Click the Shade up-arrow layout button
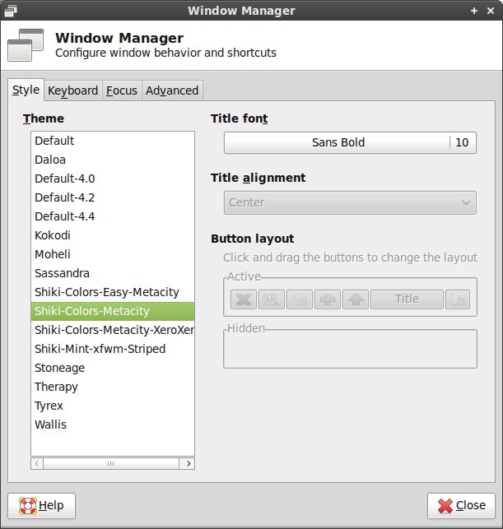Screen dimensions: 503x529 pyautogui.click(x=356, y=299)
